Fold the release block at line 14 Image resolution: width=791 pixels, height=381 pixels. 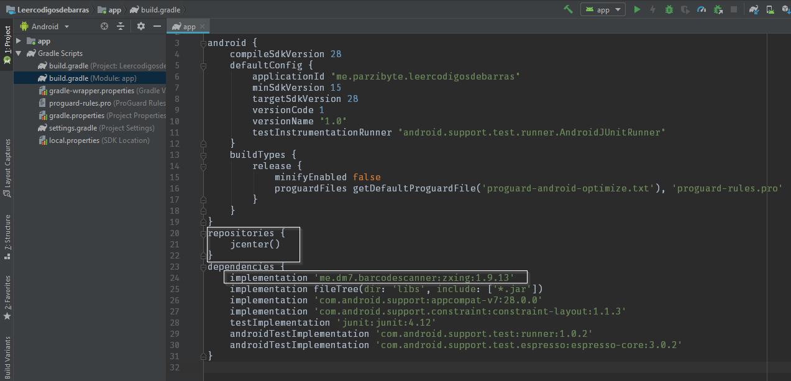pyautogui.click(x=203, y=166)
